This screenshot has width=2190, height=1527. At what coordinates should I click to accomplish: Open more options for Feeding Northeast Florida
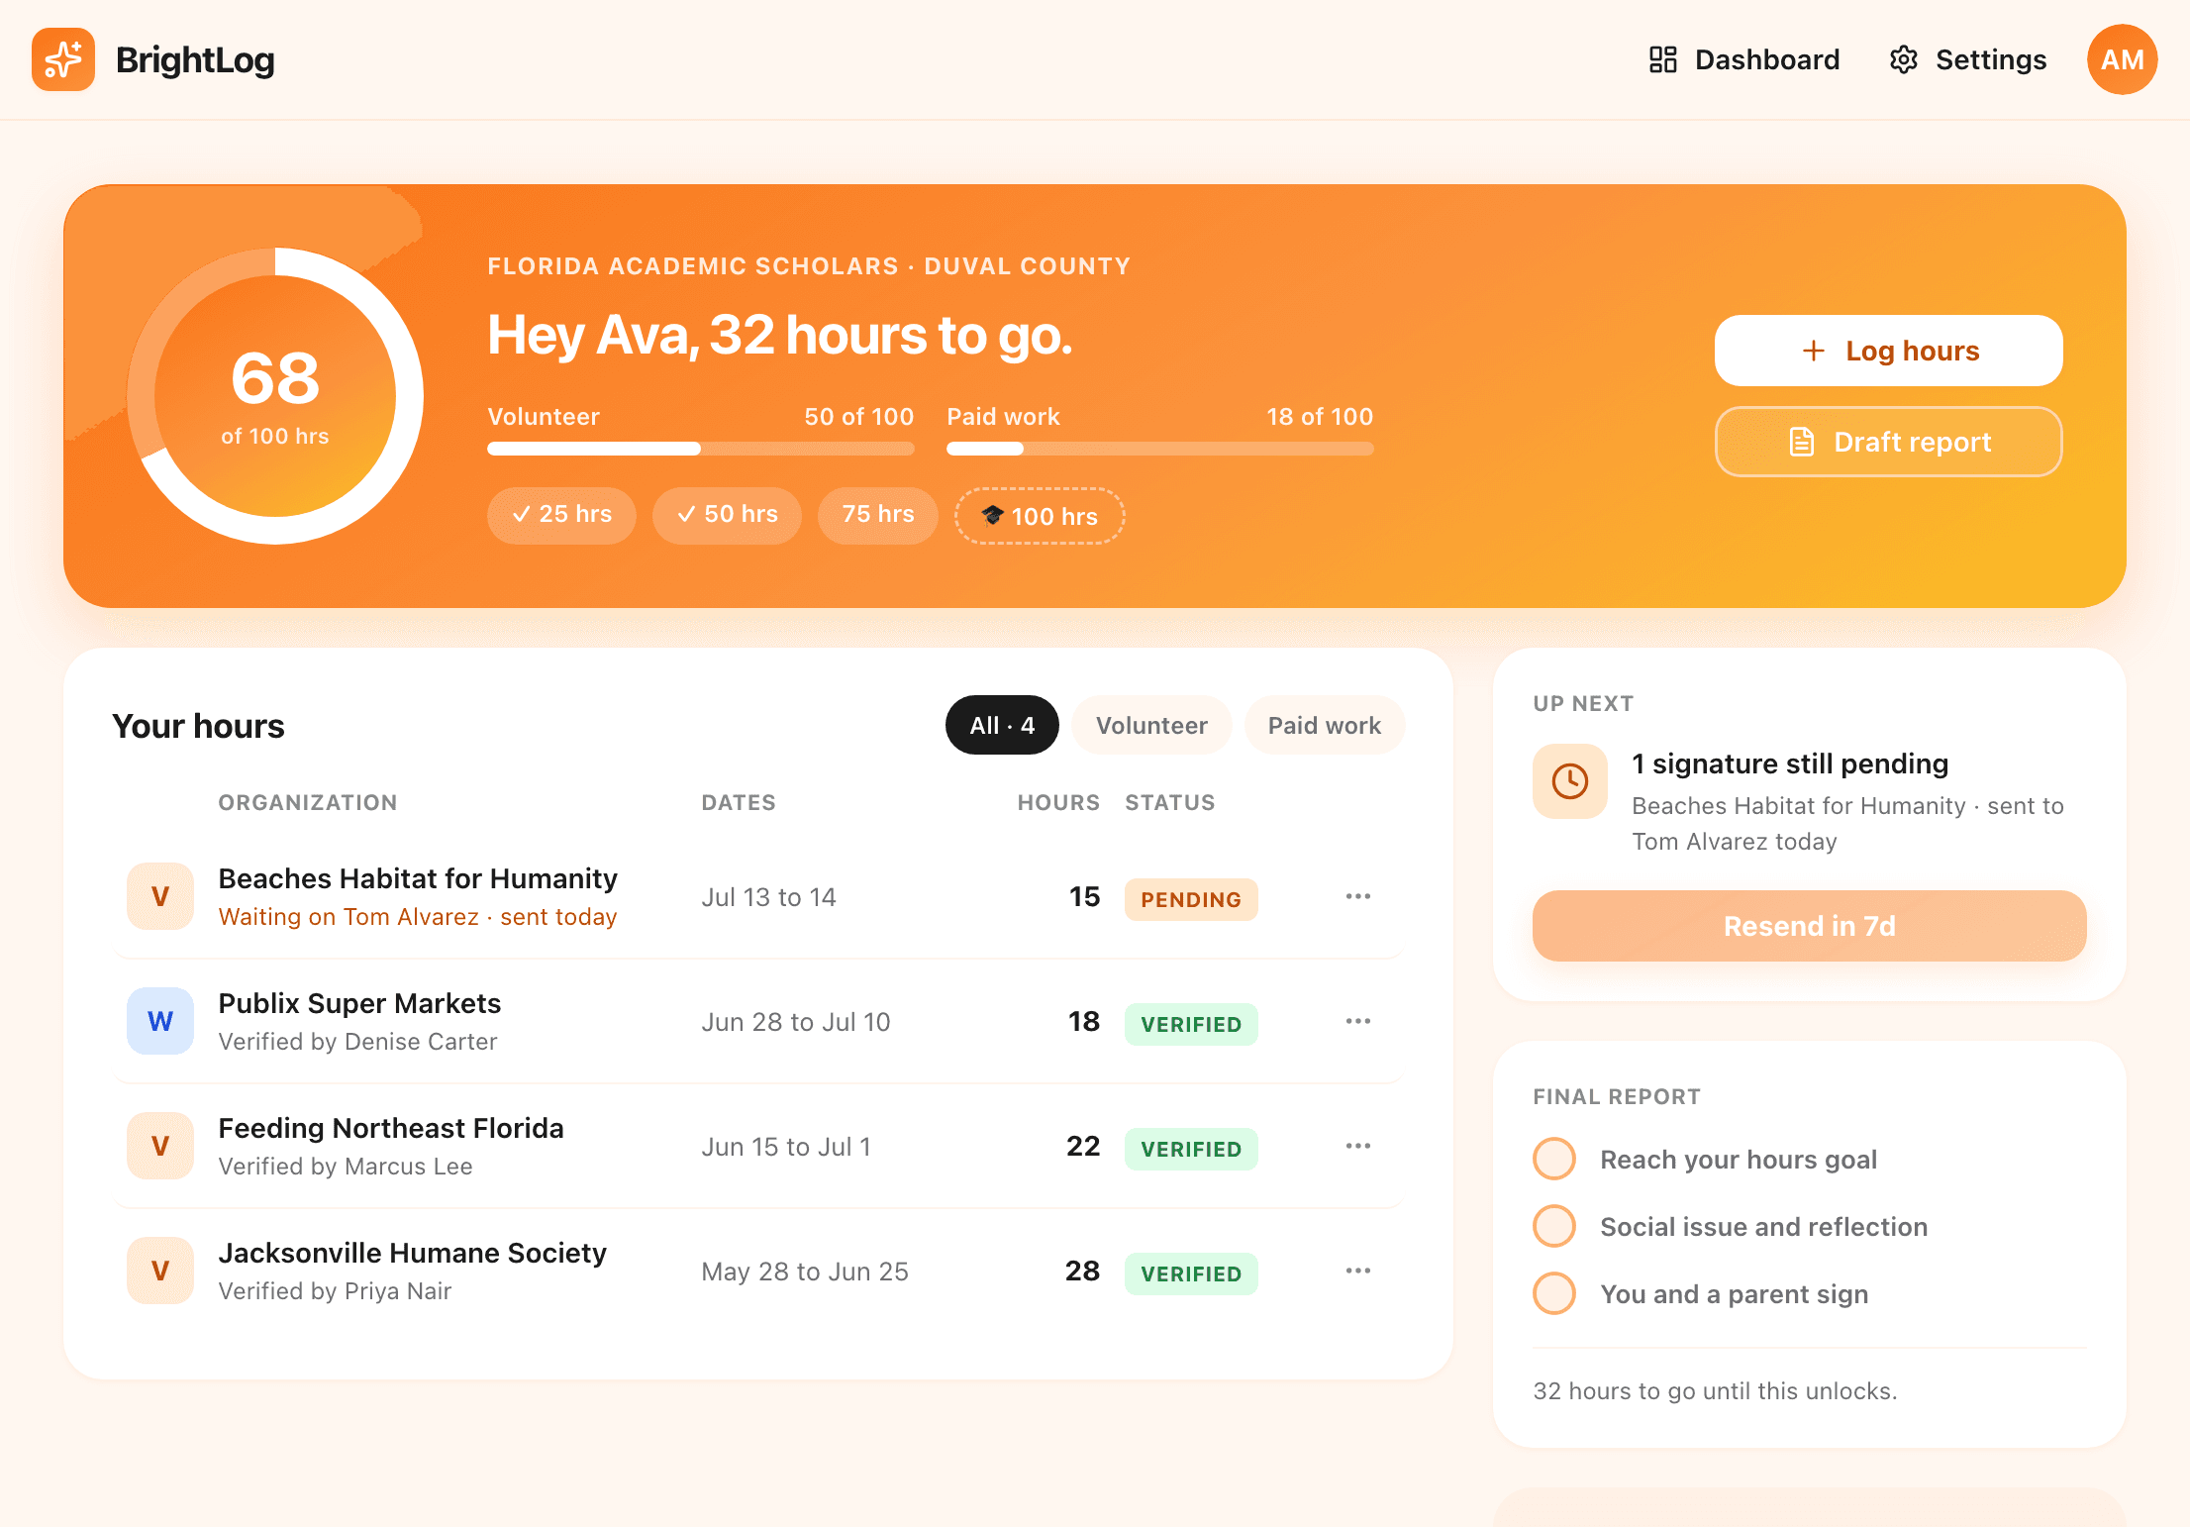[1358, 1146]
